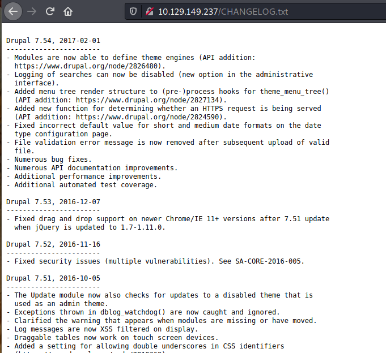Click the word "file." after the file validation line
Viewport: 386px width, 353px height.
click(x=24, y=151)
